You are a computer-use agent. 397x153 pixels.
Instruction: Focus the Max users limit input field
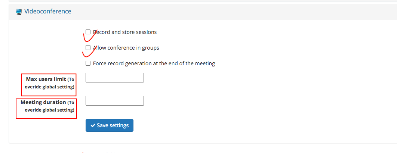click(115, 78)
